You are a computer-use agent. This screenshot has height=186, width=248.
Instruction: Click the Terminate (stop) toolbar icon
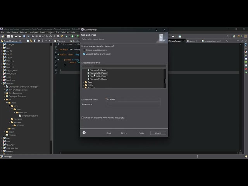40,36
